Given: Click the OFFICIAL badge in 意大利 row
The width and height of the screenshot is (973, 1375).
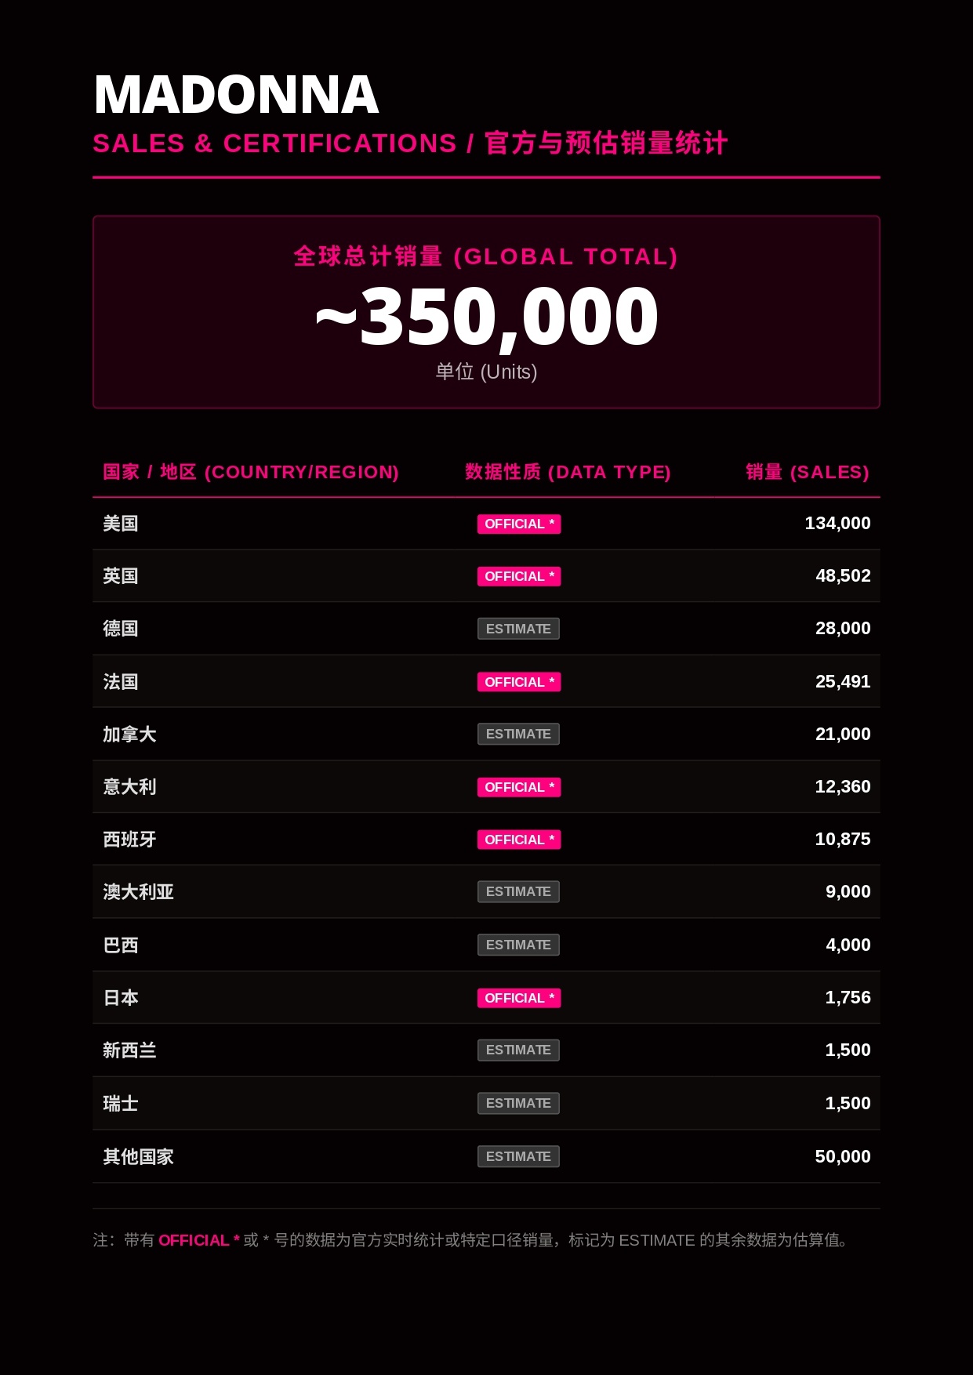Looking at the screenshot, I should click(x=518, y=787).
